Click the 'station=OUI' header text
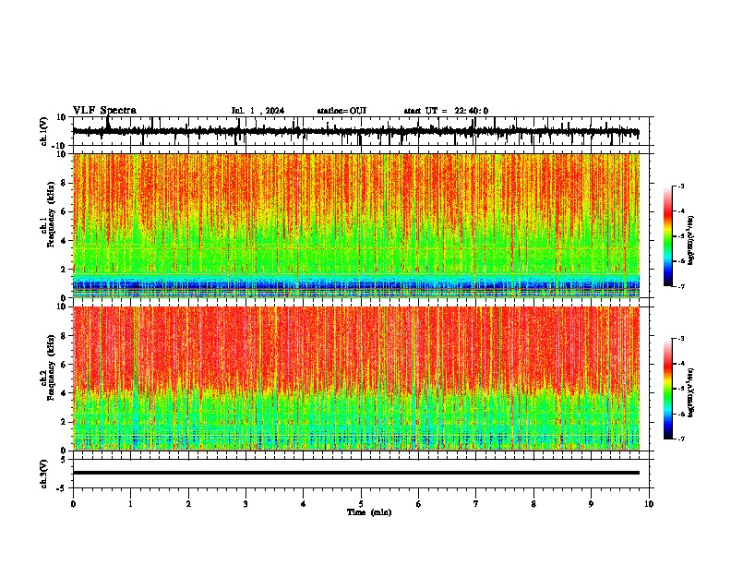Screen dimensions: 731x565 (342, 111)
